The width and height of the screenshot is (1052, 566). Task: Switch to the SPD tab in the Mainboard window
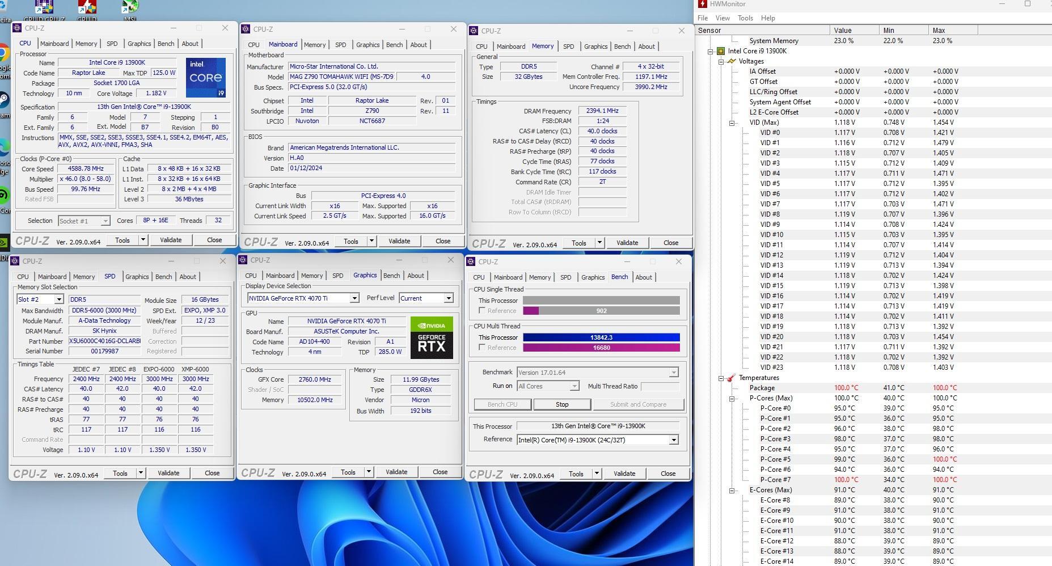tap(340, 45)
